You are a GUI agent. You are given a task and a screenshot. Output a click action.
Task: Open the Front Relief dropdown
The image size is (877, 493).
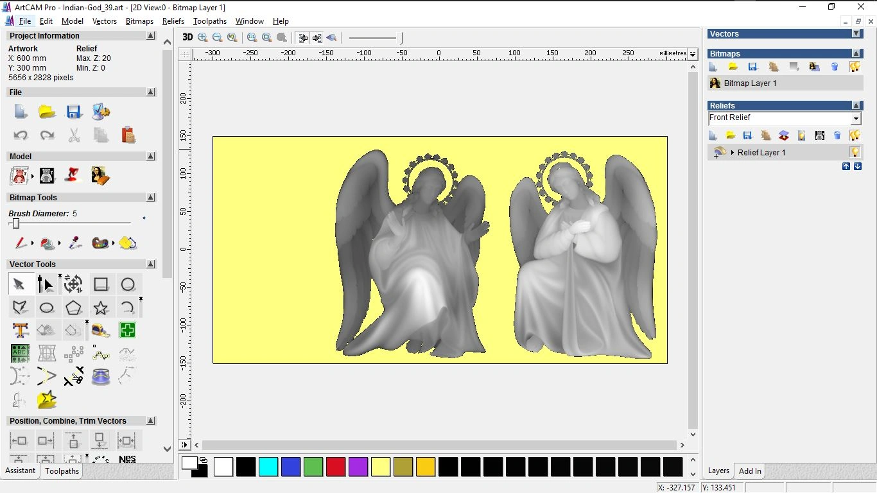[x=855, y=119]
